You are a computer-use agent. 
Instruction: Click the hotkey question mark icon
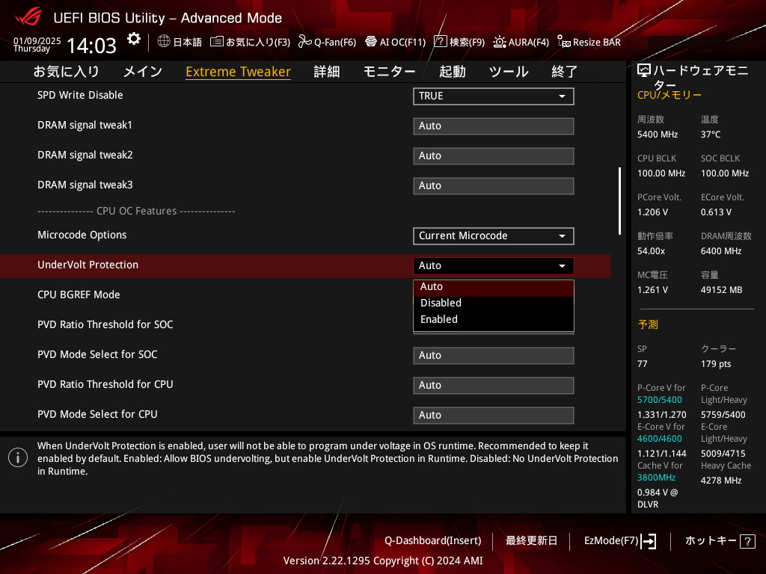coord(747,541)
